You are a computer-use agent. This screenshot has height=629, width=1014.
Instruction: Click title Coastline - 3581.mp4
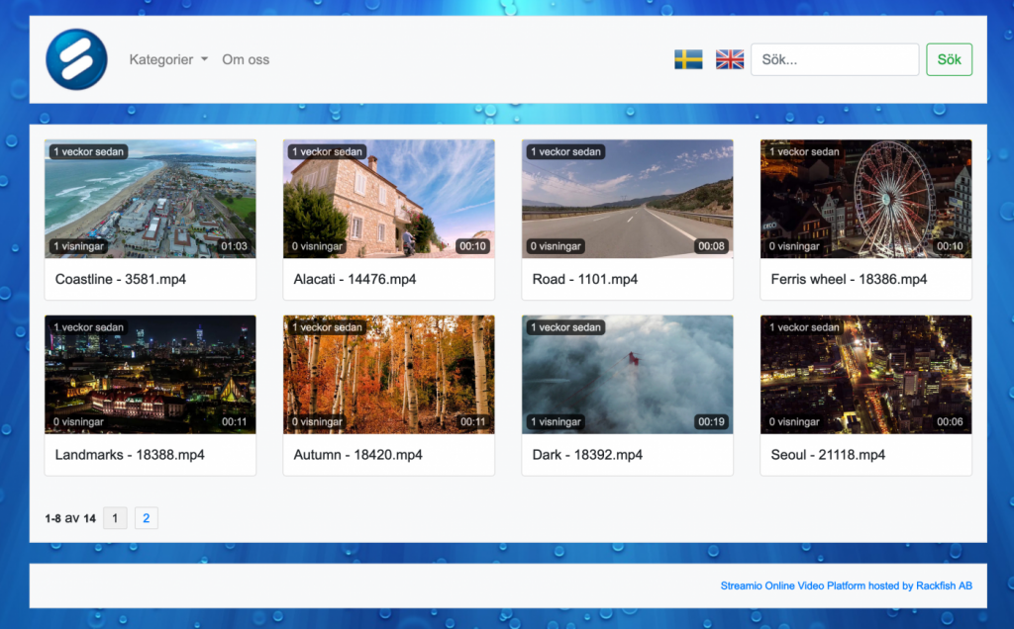click(x=120, y=279)
